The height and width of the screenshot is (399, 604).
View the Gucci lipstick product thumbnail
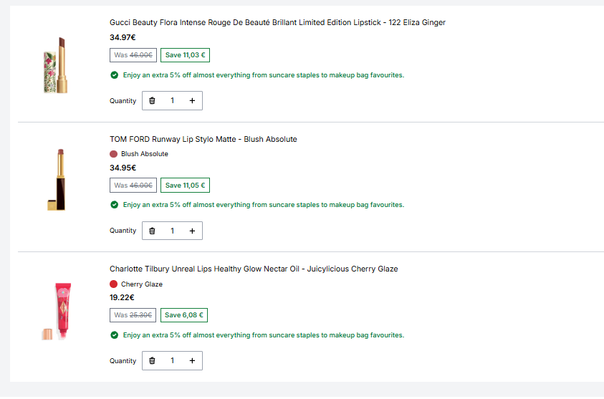(x=56, y=65)
